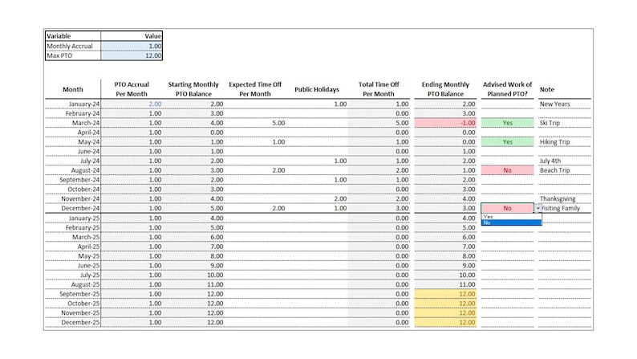Click the green Yes cell for March-24
Image resolution: width=637 pixels, height=359 pixels.
(x=507, y=123)
